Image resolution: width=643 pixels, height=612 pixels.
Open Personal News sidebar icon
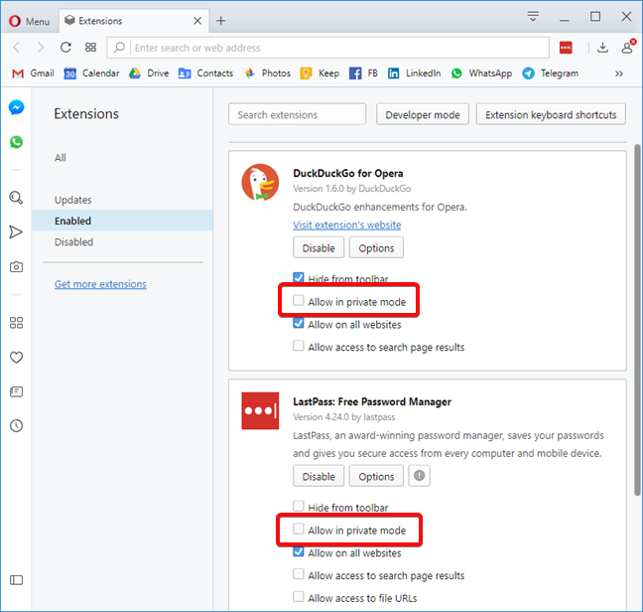pyautogui.click(x=16, y=391)
